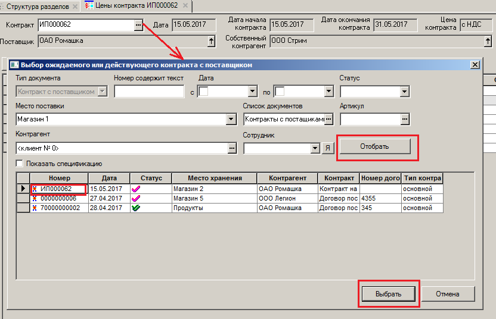Viewport: 496px width, 319px height.
Task: Click the Поставщик field ОАО Ромашка
Action: (x=123, y=41)
